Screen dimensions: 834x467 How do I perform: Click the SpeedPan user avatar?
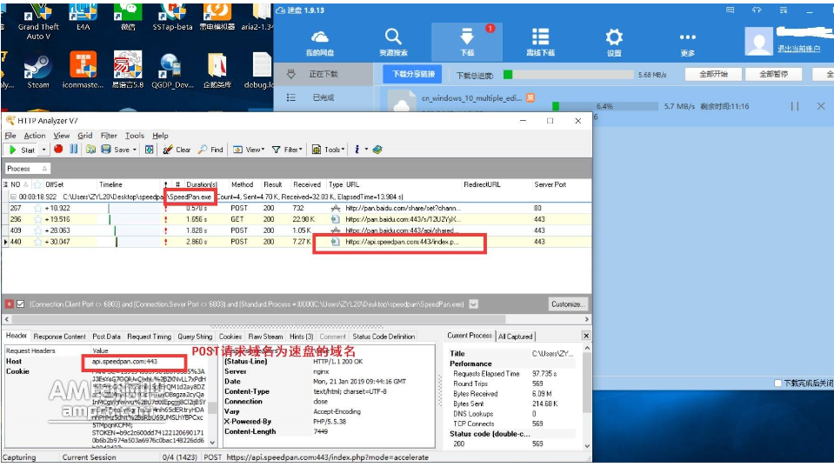(x=758, y=42)
